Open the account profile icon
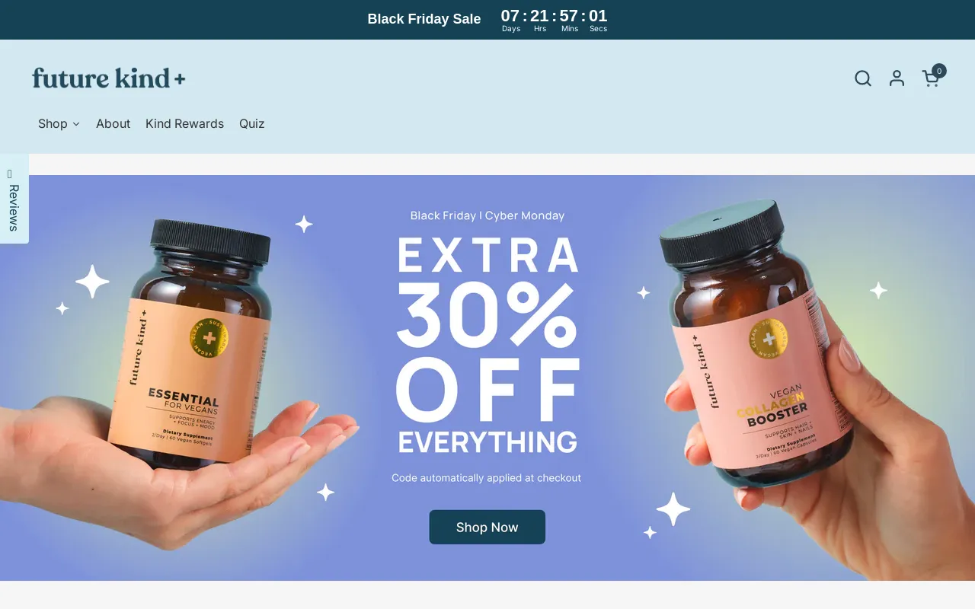This screenshot has height=609, width=975. 897,78
